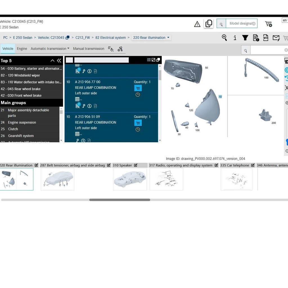This screenshot has height=288, width=288.
Task: Add A 213 906 51 09 to cart
Action: tap(138, 123)
